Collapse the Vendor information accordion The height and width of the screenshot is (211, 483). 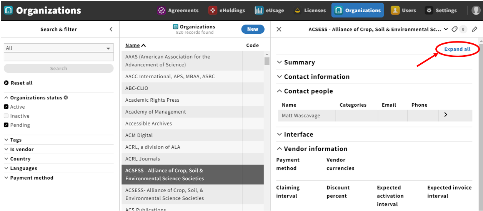click(312, 149)
